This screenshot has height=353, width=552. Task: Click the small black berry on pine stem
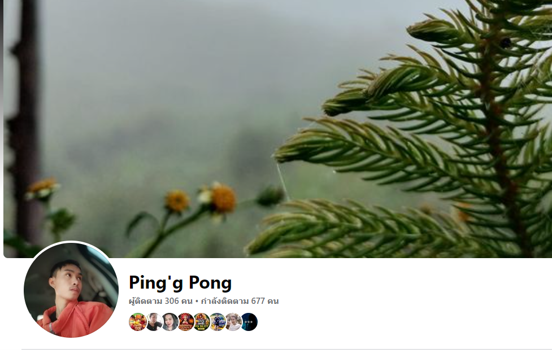[505, 43]
